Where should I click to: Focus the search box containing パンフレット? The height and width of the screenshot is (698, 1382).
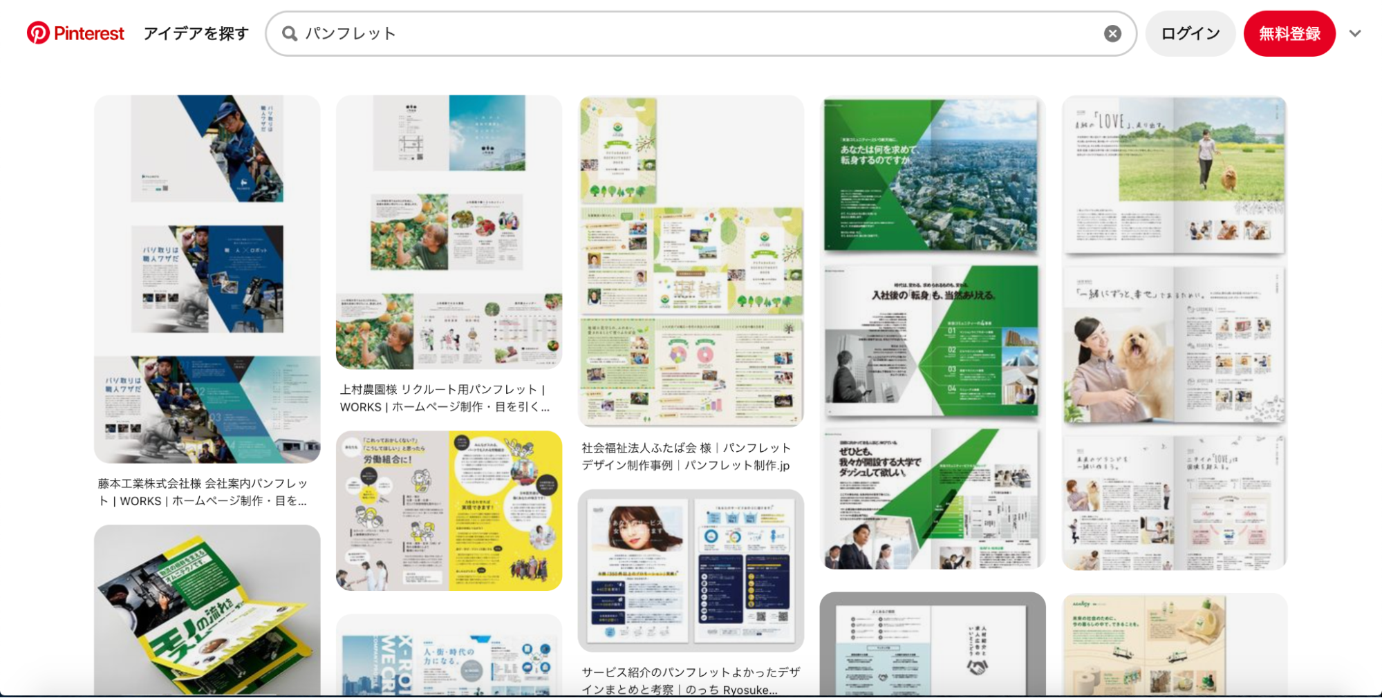point(701,33)
